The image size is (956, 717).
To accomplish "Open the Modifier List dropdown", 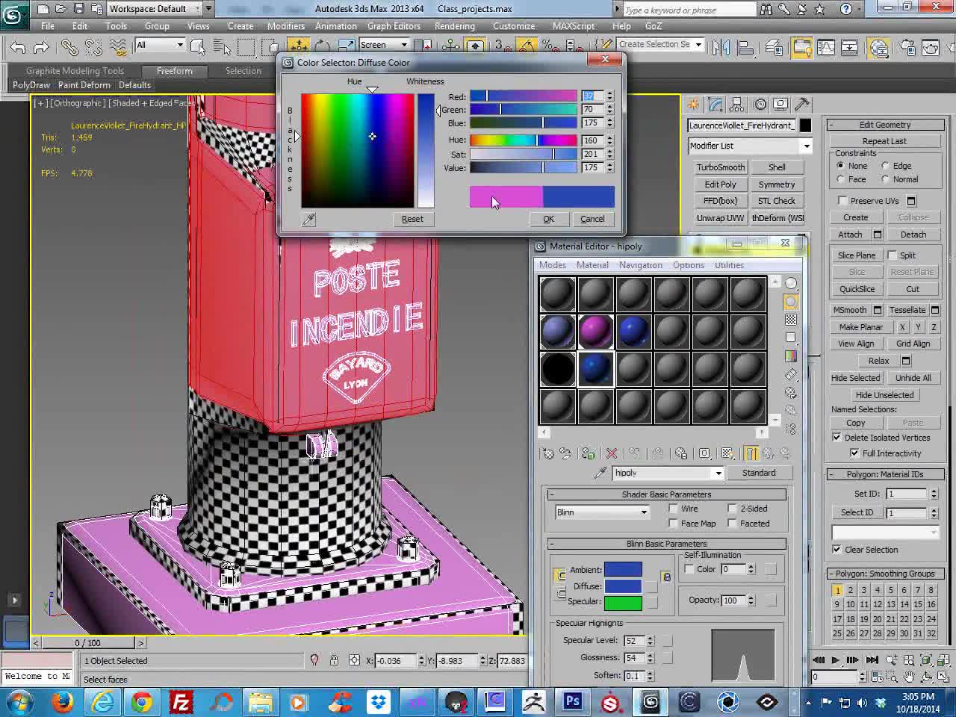I will (750, 146).
